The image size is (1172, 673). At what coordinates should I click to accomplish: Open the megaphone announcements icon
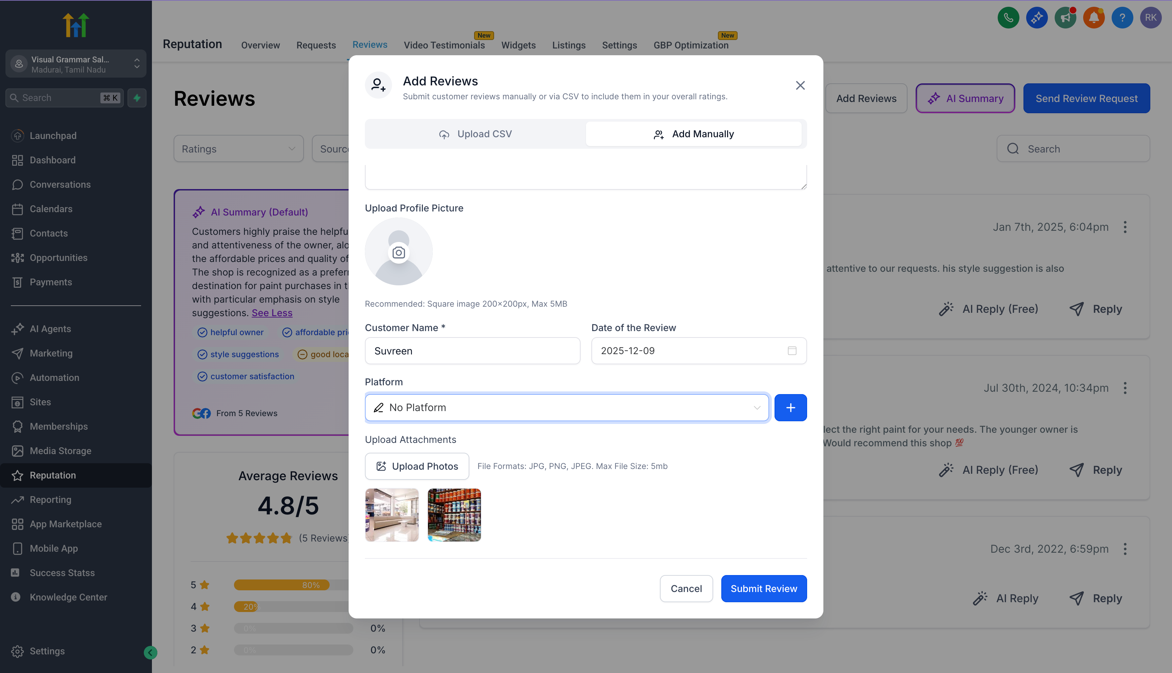[x=1065, y=18]
